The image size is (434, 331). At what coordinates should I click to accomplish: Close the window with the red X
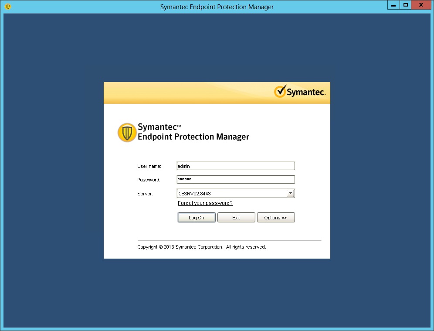421,5
